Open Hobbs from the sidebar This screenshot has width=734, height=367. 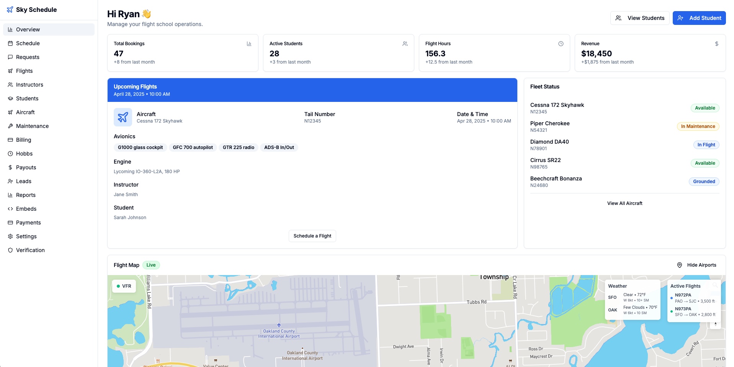(24, 154)
